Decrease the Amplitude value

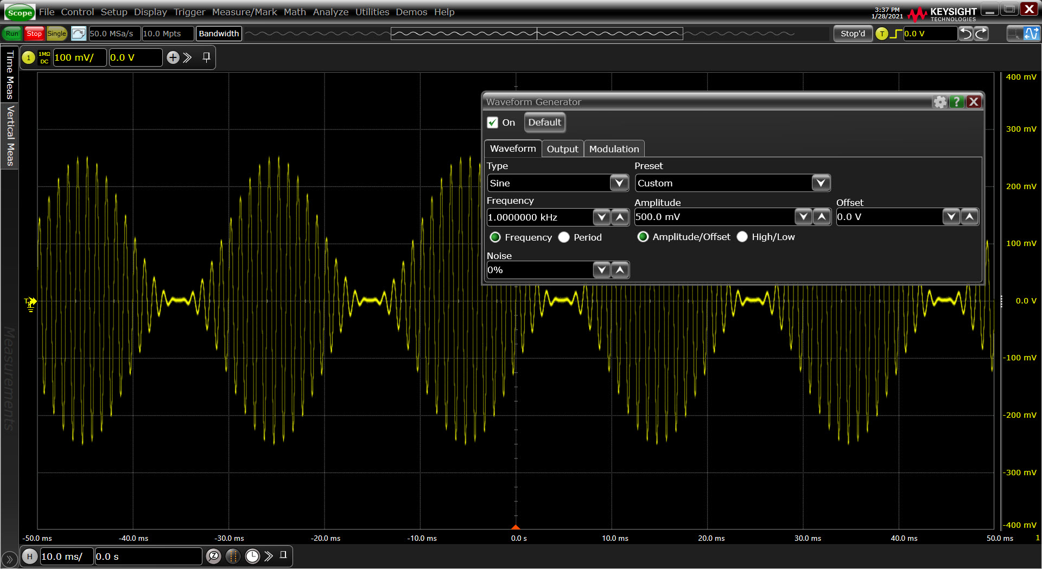[x=804, y=217]
